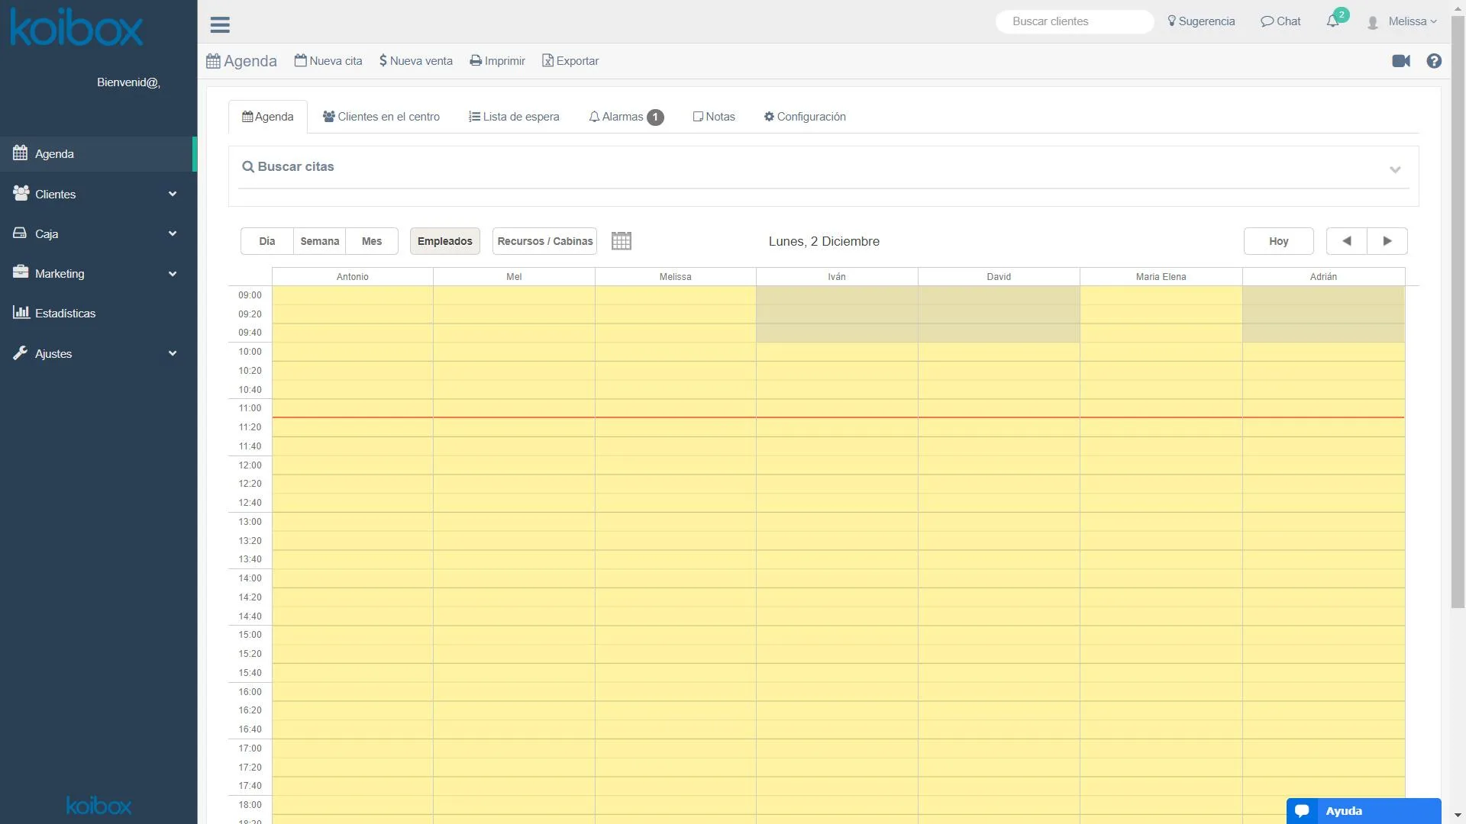The width and height of the screenshot is (1466, 824).
Task: Click the Iván column header
Action: pos(837,277)
